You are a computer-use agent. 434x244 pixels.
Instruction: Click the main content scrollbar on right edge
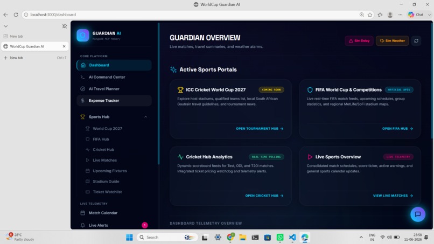click(x=432, y=80)
